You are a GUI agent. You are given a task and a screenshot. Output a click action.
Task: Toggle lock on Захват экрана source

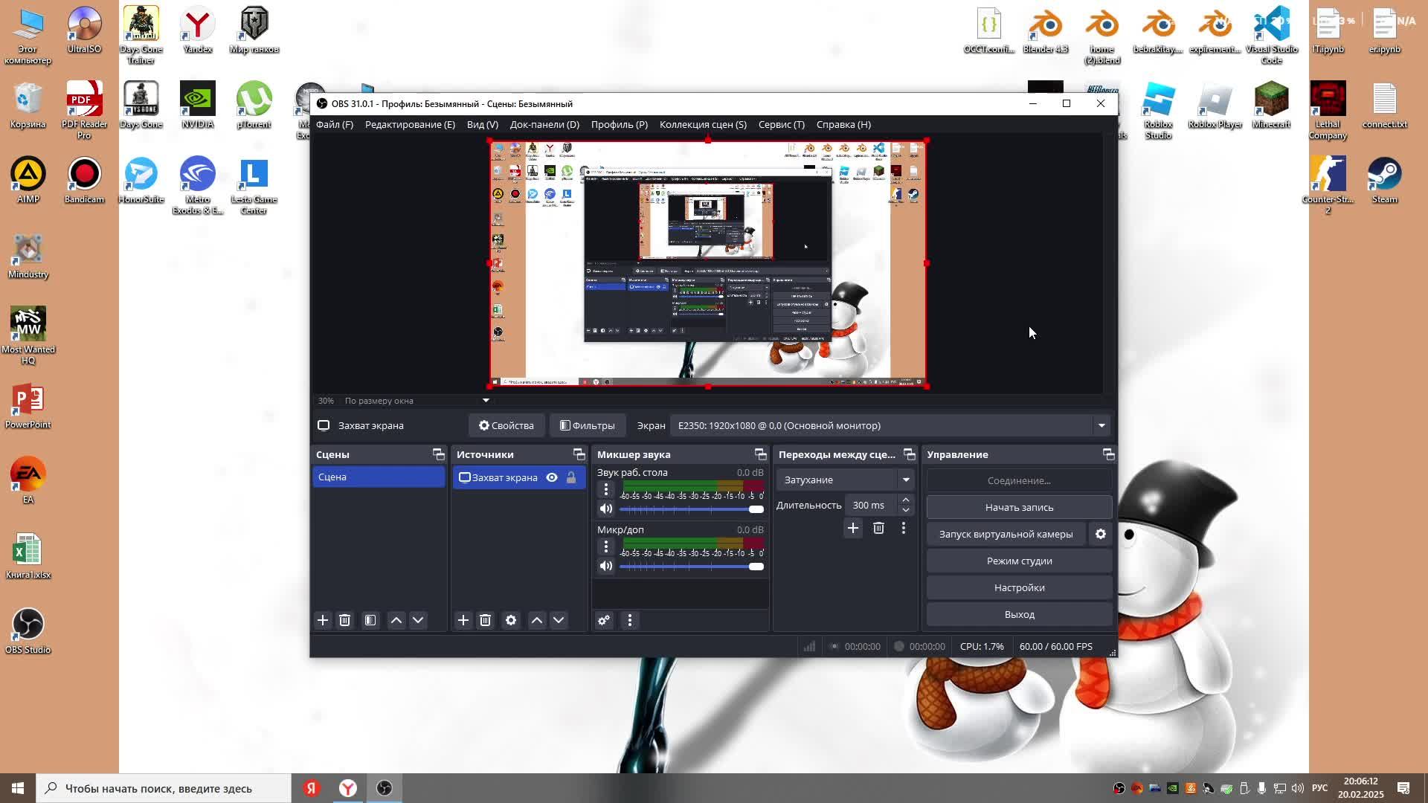[571, 477]
